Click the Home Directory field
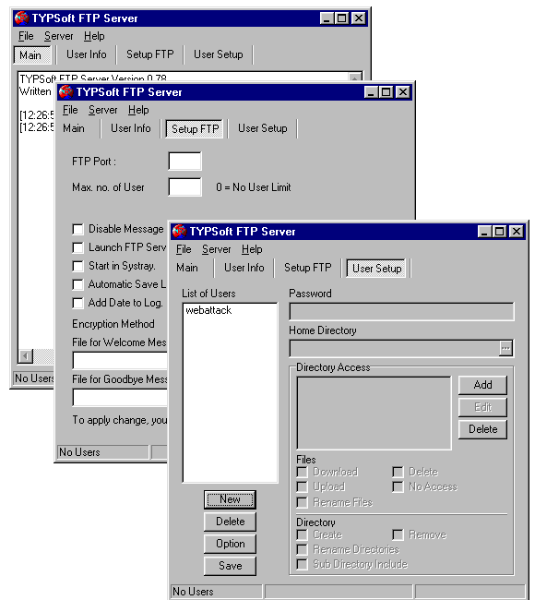The image size is (535, 600). tap(394, 349)
